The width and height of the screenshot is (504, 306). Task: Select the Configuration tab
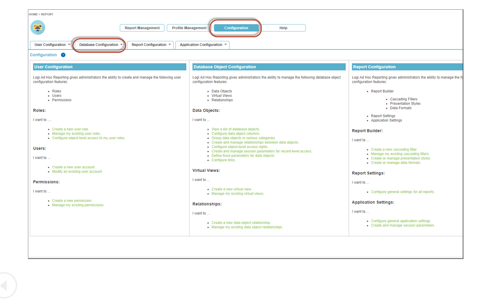pyautogui.click(x=236, y=28)
